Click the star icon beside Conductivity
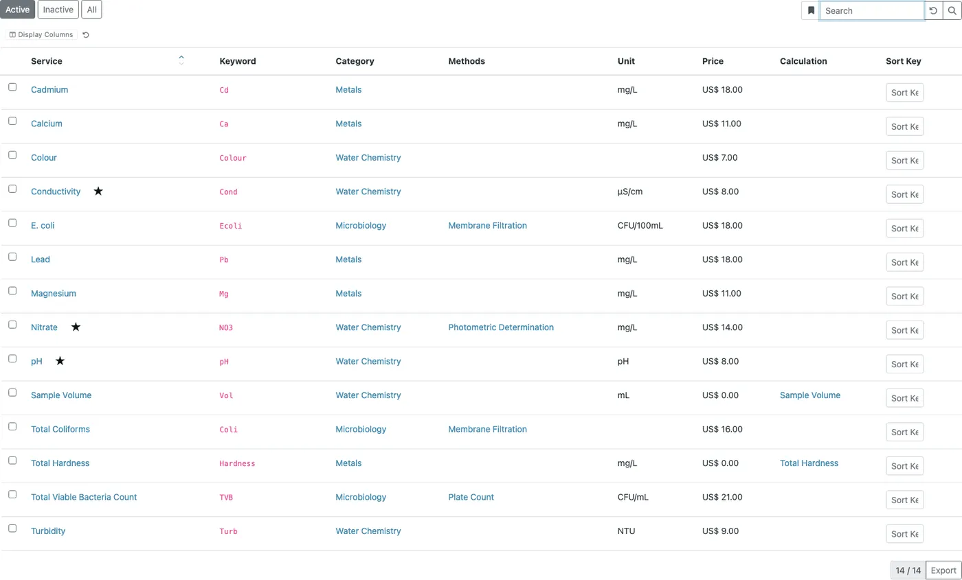The height and width of the screenshot is (580, 962). [x=98, y=192]
